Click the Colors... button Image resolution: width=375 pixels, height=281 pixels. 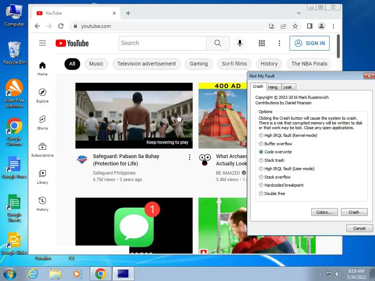tap(324, 212)
